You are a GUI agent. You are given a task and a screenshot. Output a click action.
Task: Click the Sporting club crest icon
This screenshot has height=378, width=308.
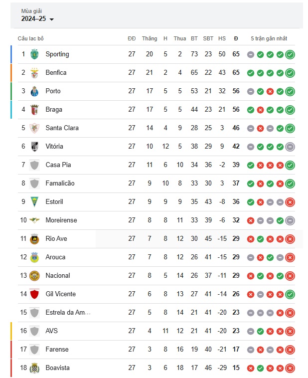coord(34,54)
